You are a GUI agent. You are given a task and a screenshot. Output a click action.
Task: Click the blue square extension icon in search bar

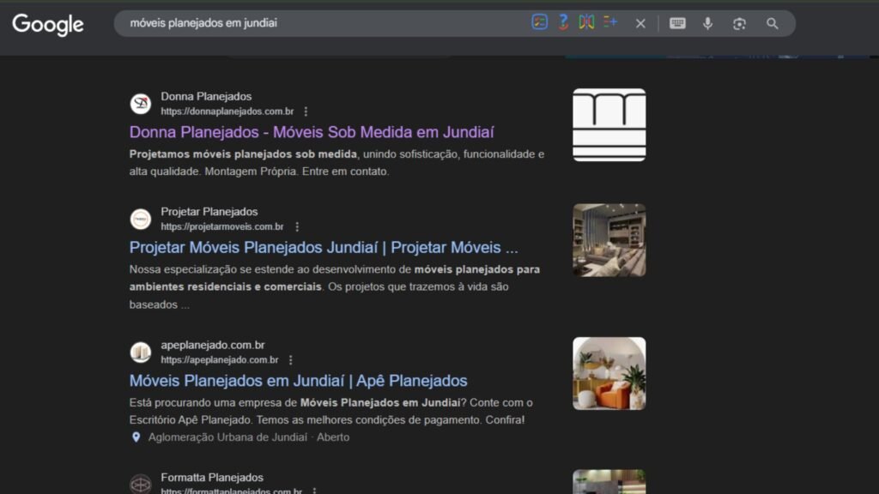539,22
